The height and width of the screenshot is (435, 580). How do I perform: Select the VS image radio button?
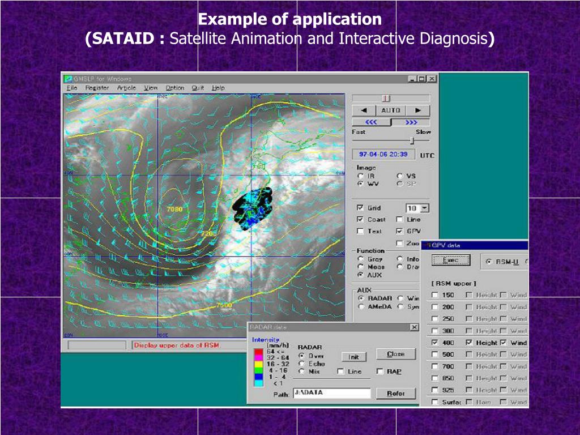click(400, 176)
